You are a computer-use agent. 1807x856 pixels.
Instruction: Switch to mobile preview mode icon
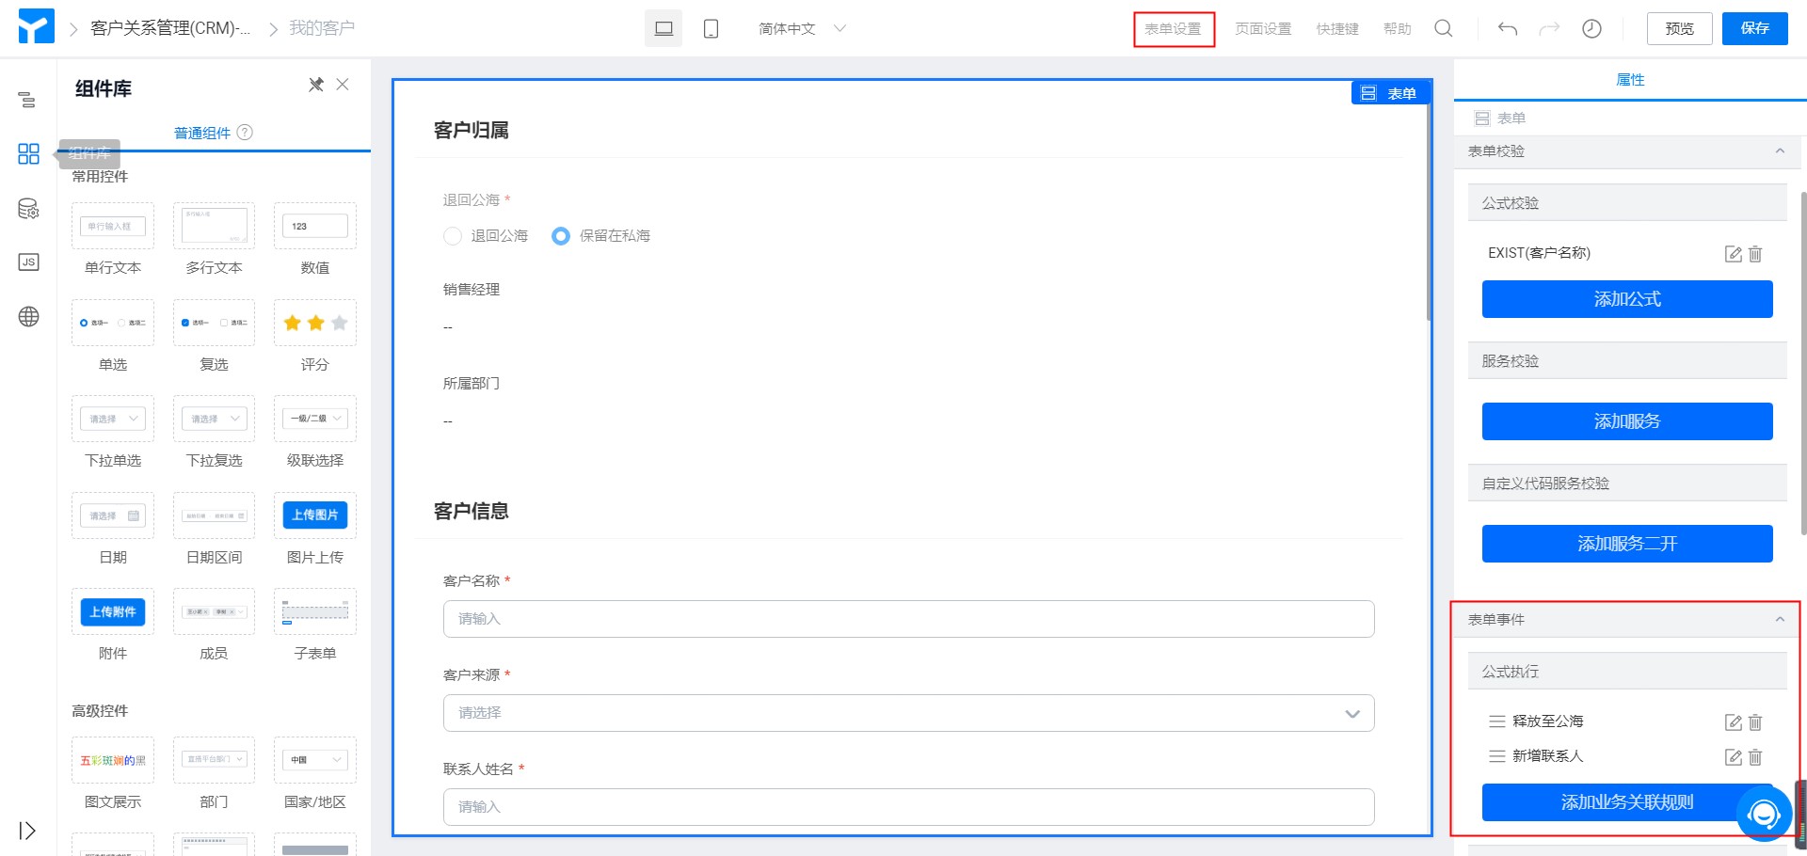tap(712, 28)
